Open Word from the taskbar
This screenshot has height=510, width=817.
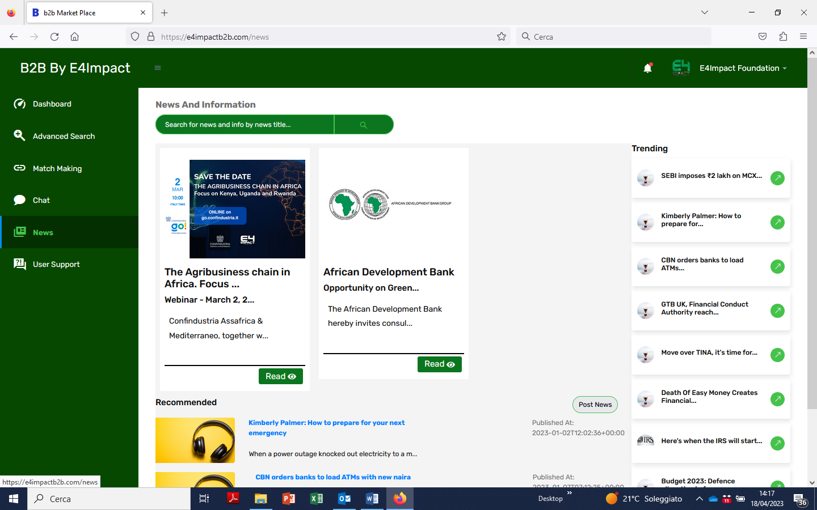372,499
